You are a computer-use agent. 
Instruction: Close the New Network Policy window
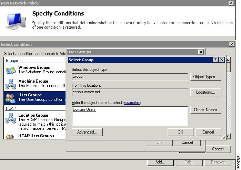[x=231, y=3]
